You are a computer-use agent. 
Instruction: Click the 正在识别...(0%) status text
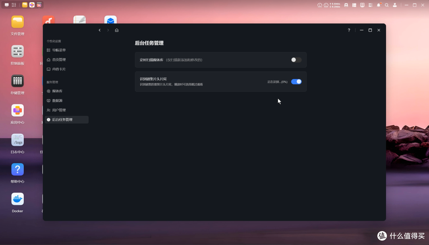[x=277, y=82]
